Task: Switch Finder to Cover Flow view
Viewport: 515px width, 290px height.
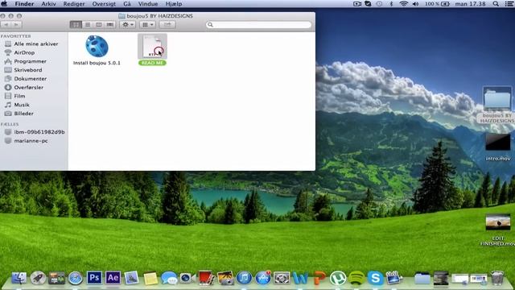Action: pos(110,25)
